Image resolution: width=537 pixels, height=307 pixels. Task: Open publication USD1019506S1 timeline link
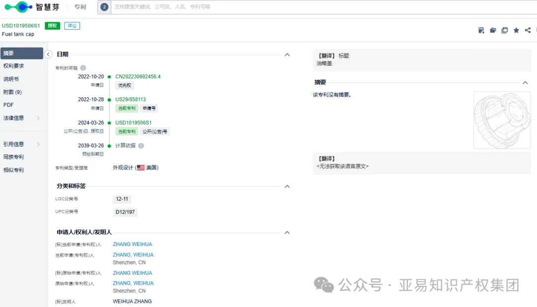pos(133,123)
